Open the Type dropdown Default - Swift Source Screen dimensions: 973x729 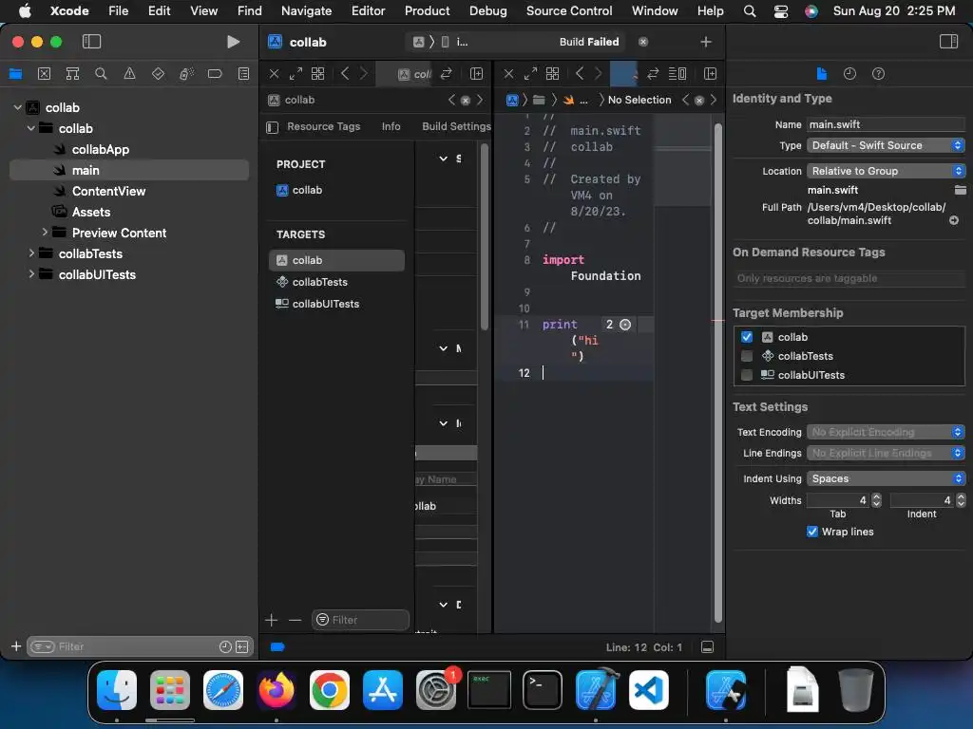pos(886,145)
